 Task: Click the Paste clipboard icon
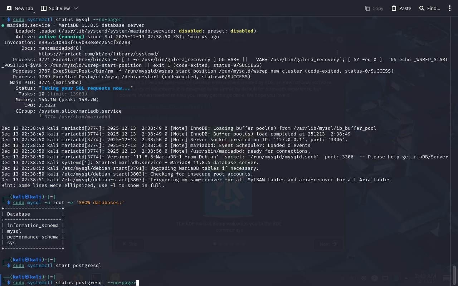pyautogui.click(x=394, y=8)
